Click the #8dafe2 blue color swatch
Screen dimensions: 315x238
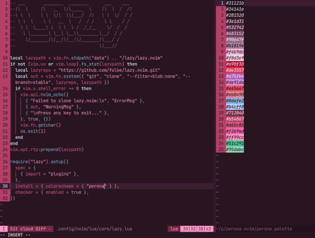tap(235, 100)
